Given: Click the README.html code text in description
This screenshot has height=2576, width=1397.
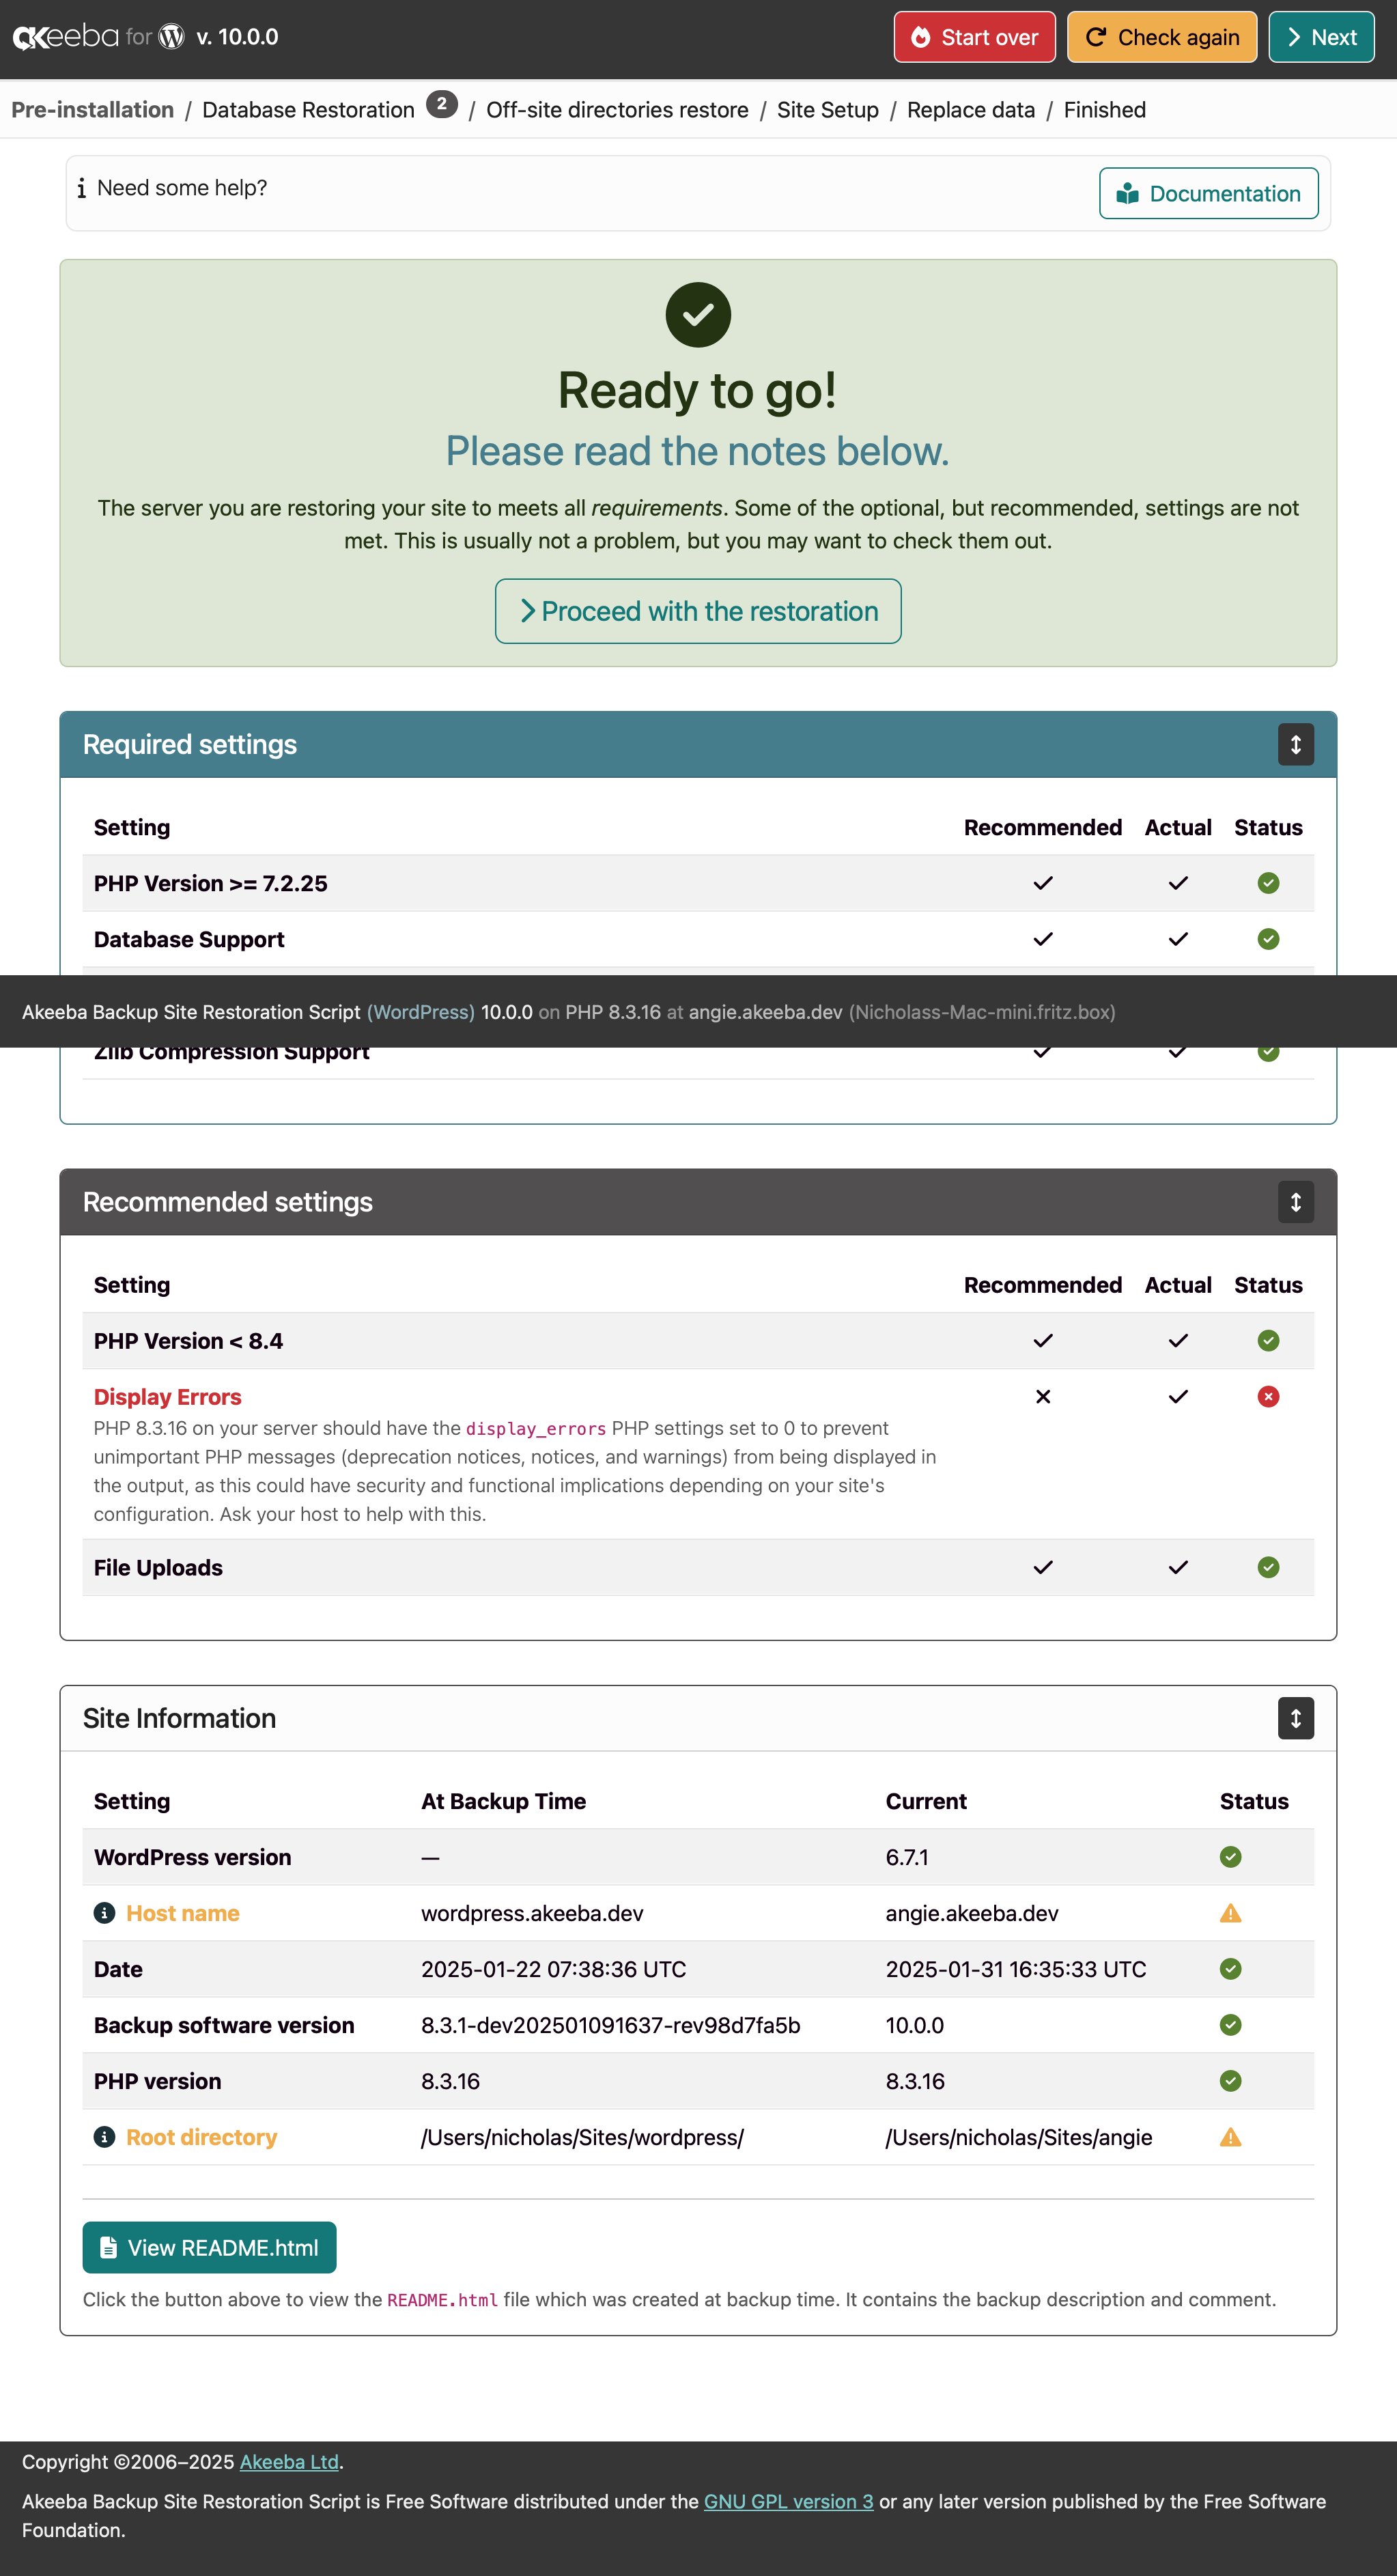Looking at the screenshot, I should 442,2300.
